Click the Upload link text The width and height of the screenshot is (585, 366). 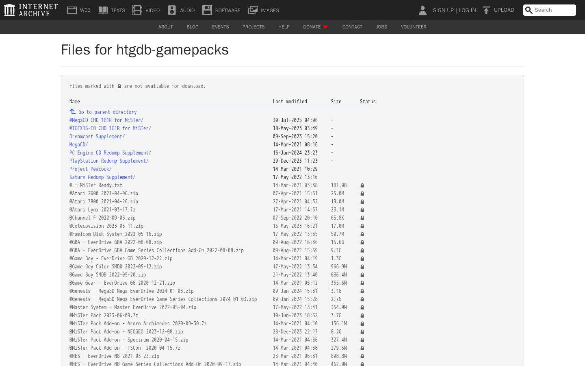[504, 10]
